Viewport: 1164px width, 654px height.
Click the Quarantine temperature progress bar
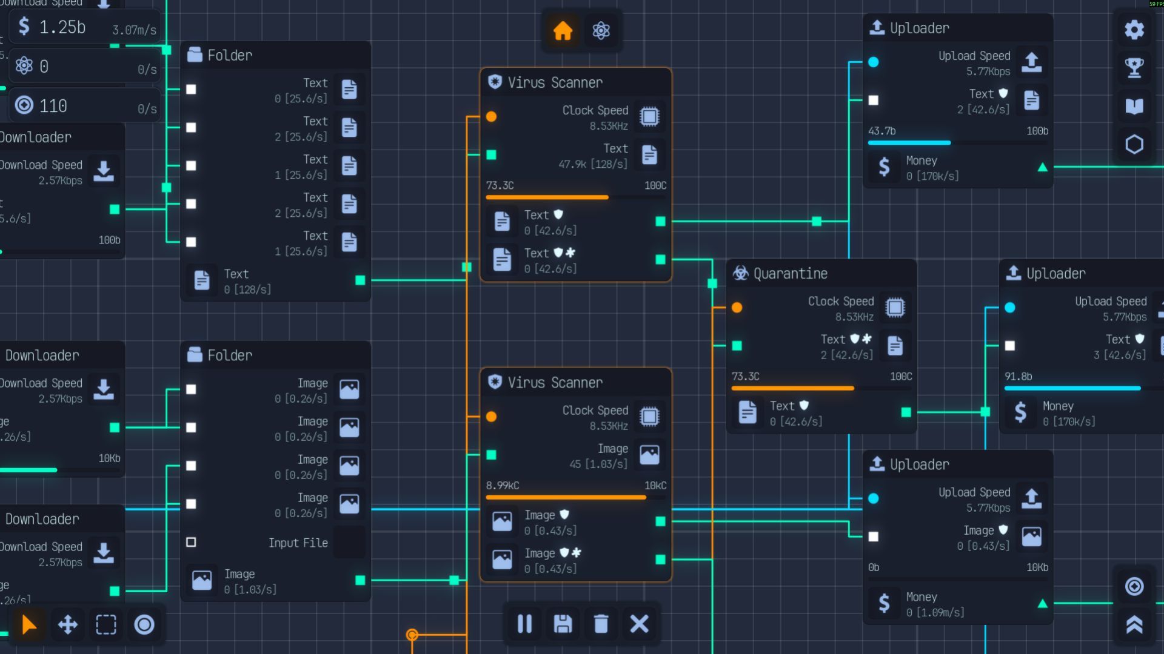click(x=821, y=388)
